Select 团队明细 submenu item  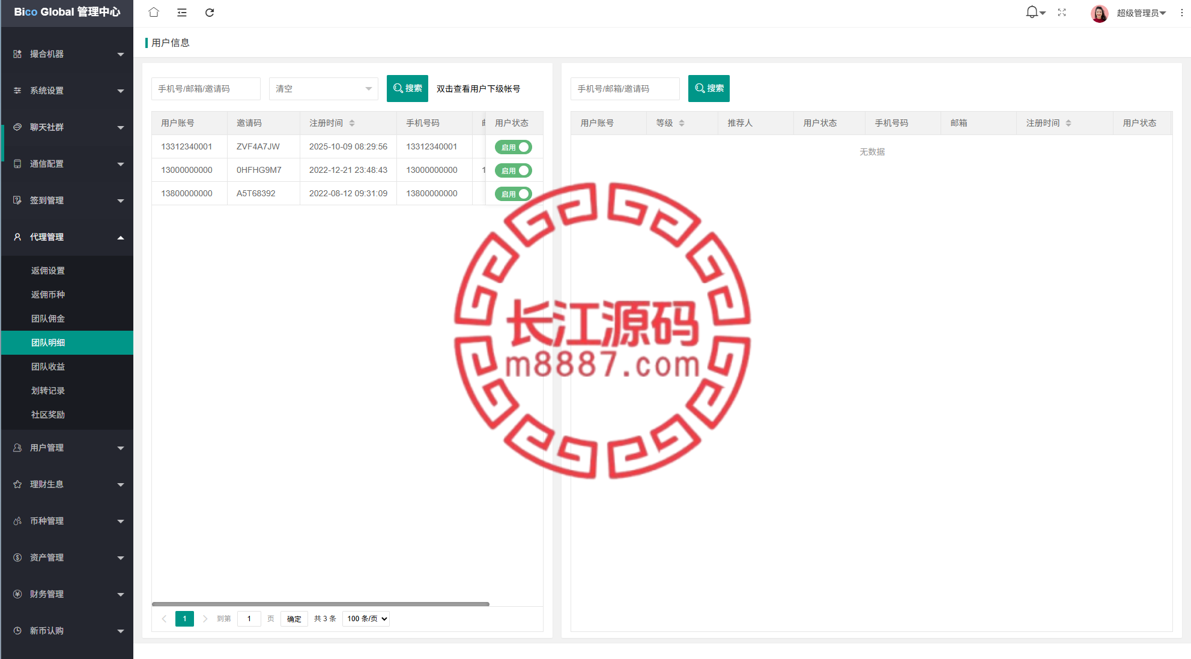67,343
